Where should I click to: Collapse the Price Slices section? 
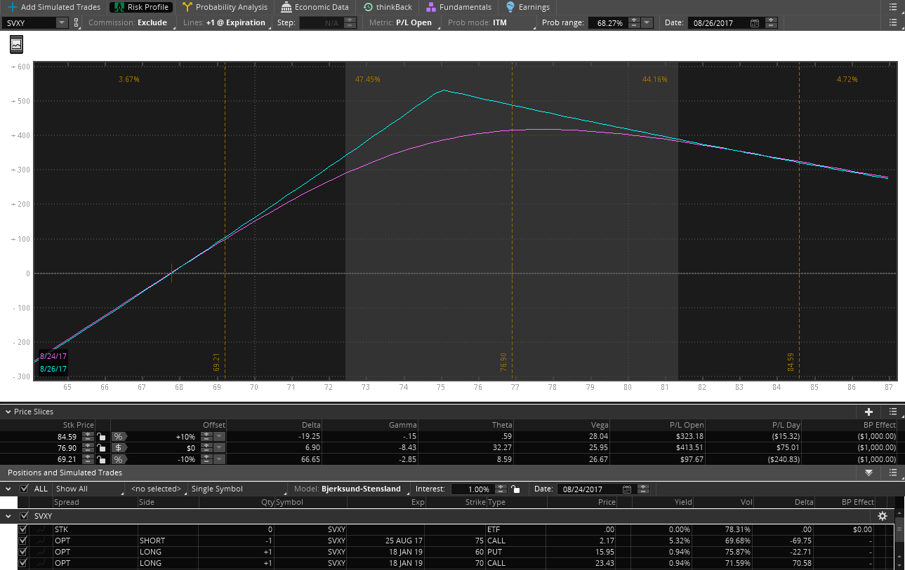tap(8, 412)
